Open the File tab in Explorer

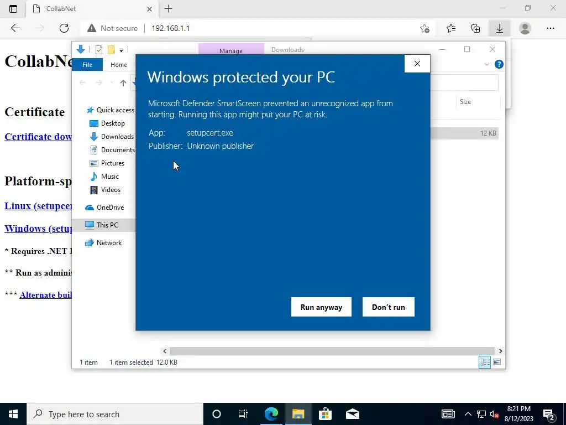(x=87, y=65)
